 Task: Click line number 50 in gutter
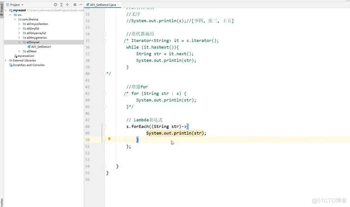(87, 140)
